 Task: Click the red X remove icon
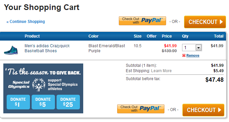184,55
